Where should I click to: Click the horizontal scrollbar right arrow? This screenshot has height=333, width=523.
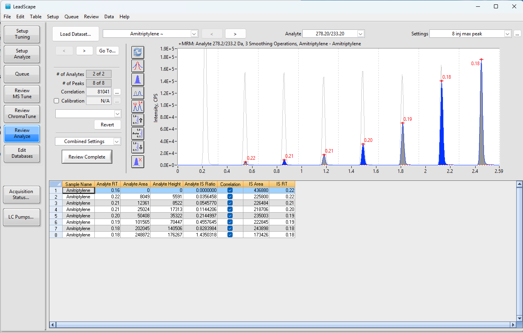tap(513, 325)
